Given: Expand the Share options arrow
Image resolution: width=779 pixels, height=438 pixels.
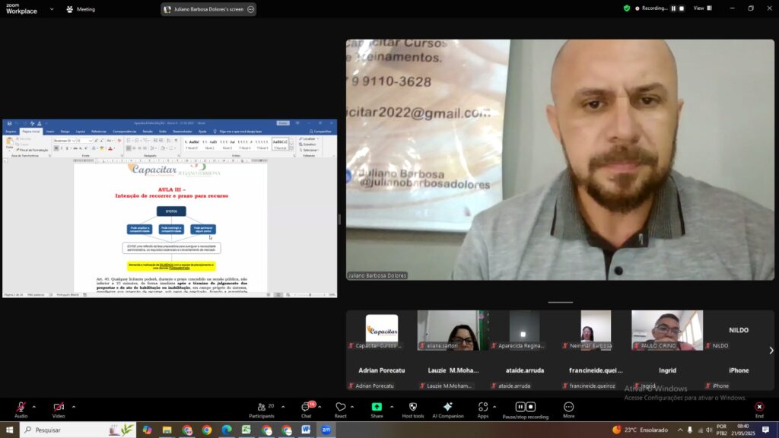Looking at the screenshot, I should point(392,407).
